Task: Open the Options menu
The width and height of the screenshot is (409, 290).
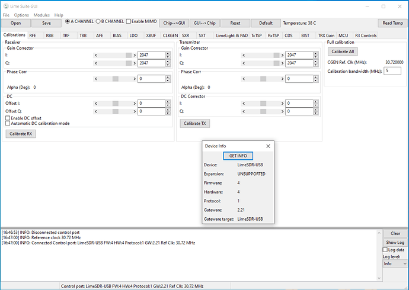Action: click(21, 15)
